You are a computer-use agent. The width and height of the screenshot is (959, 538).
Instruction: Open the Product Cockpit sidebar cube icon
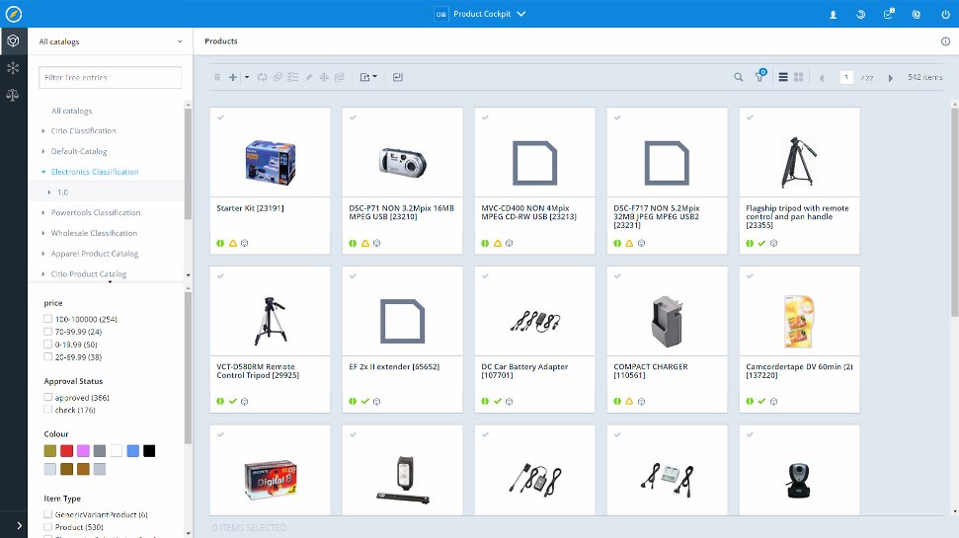[x=14, y=40]
